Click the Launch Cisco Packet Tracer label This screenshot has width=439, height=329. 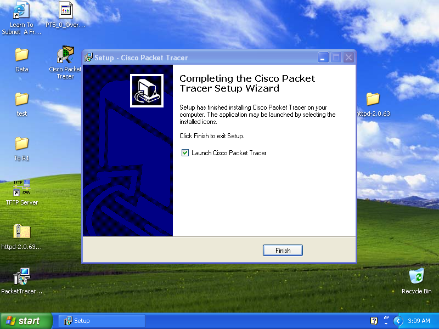tap(229, 153)
